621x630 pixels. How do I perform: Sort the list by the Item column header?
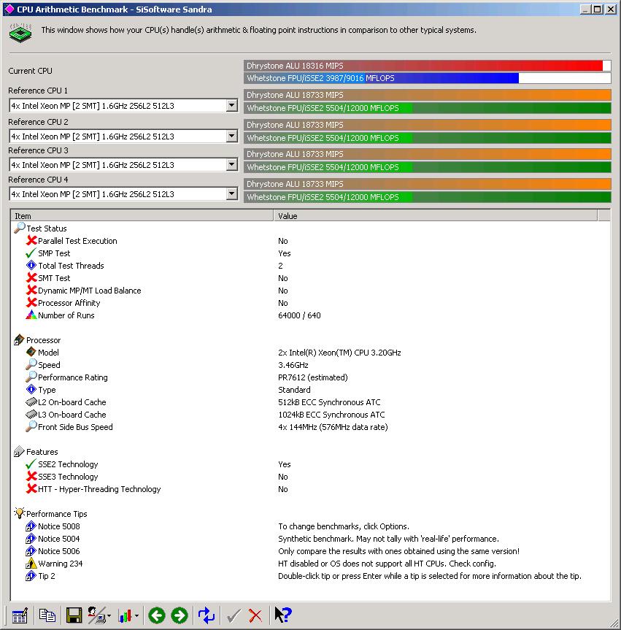coord(142,216)
